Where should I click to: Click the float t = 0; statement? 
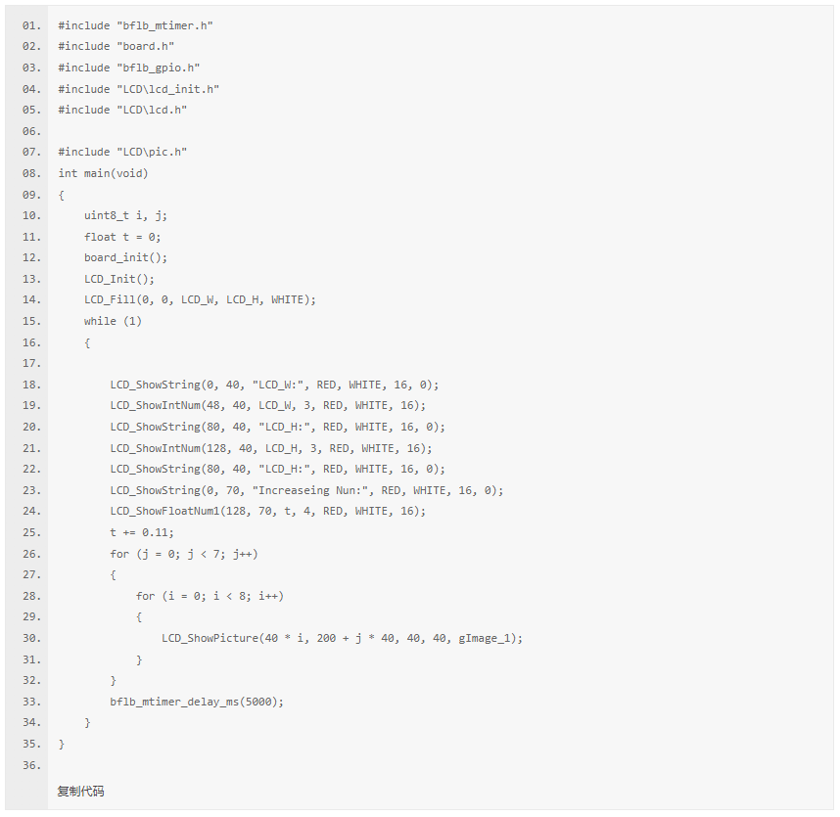click(122, 237)
